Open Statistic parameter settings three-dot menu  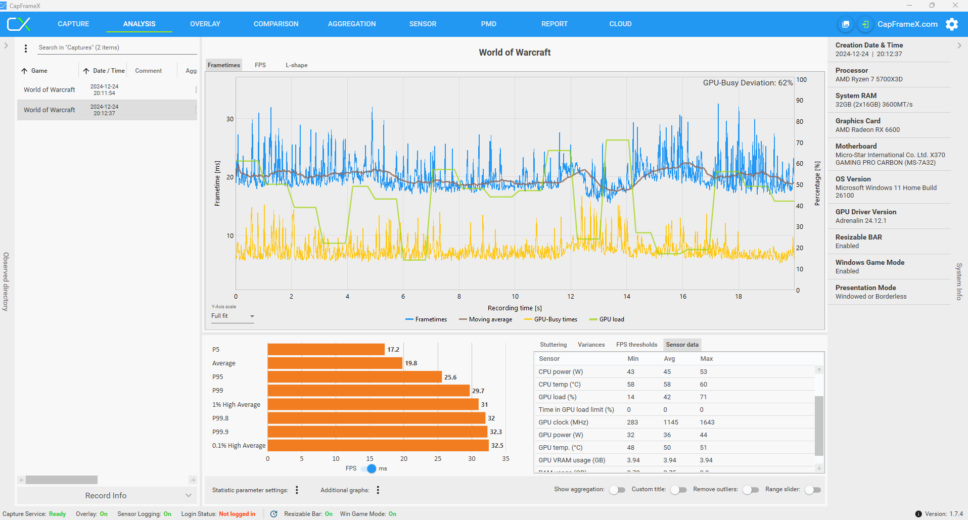click(297, 490)
